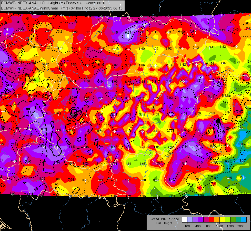The width and height of the screenshot is (251, 231).
Task: Click the map value 2.15
Action: [229, 178]
